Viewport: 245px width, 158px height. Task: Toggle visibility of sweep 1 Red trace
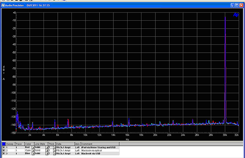(4, 147)
